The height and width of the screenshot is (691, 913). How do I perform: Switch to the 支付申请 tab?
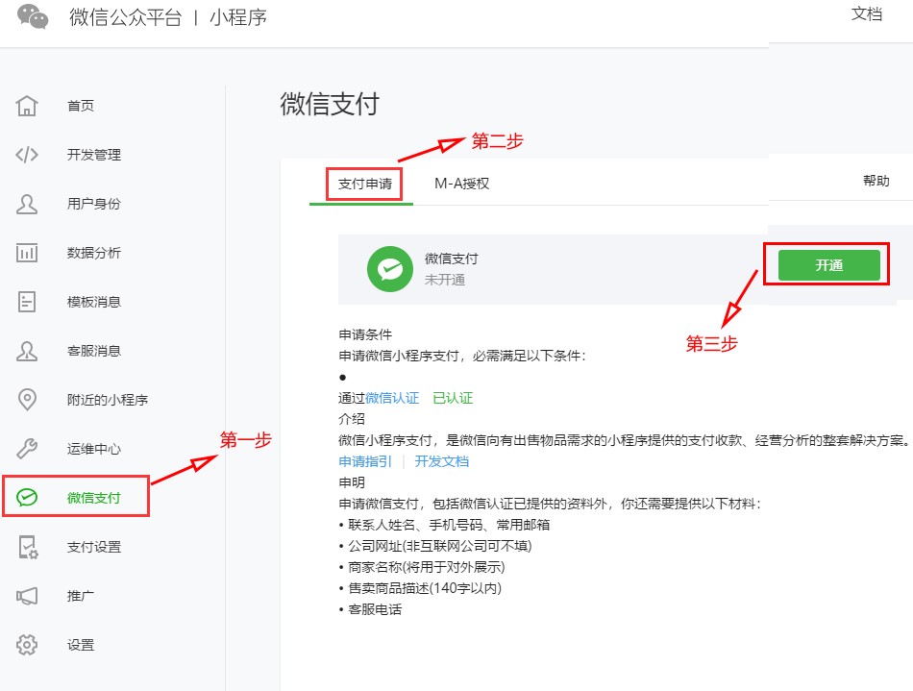pyautogui.click(x=365, y=184)
